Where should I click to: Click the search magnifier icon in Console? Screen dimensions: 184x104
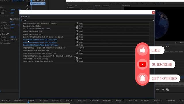coord(21,20)
